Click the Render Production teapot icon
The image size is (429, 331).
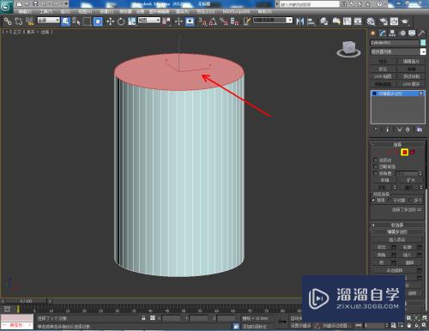pyautogui.click(x=405, y=21)
